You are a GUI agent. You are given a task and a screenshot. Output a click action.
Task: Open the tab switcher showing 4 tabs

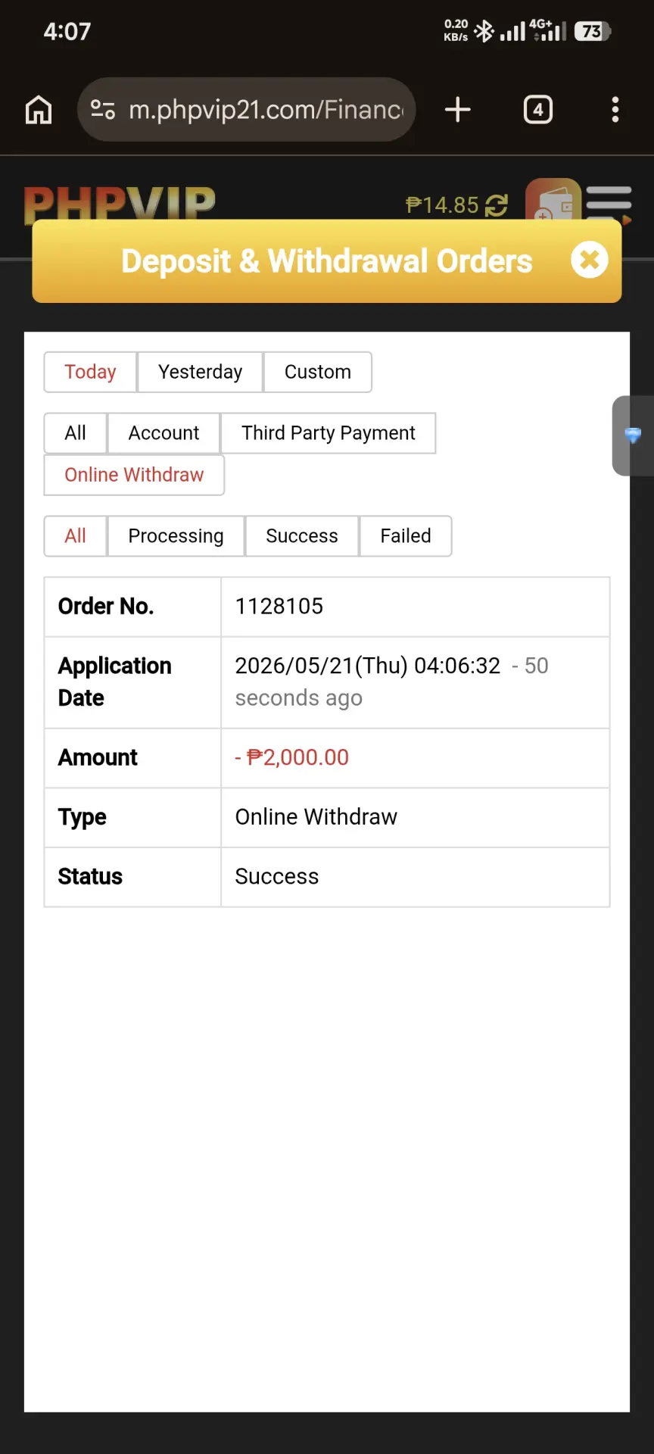click(x=538, y=110)
